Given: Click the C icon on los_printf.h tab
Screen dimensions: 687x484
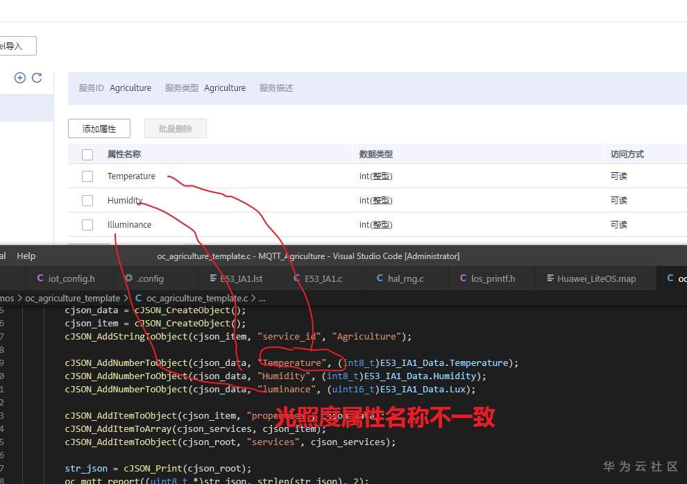Looking at the screenshot, I should [x=463, y=278].
